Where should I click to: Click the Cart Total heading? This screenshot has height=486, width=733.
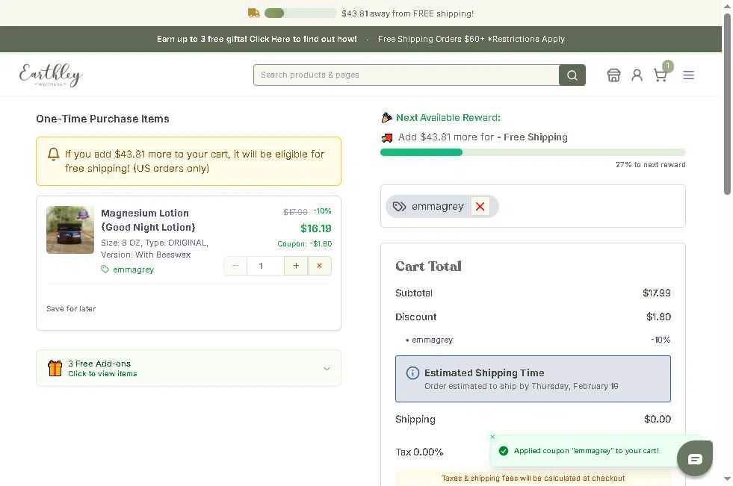pos(428,266)
